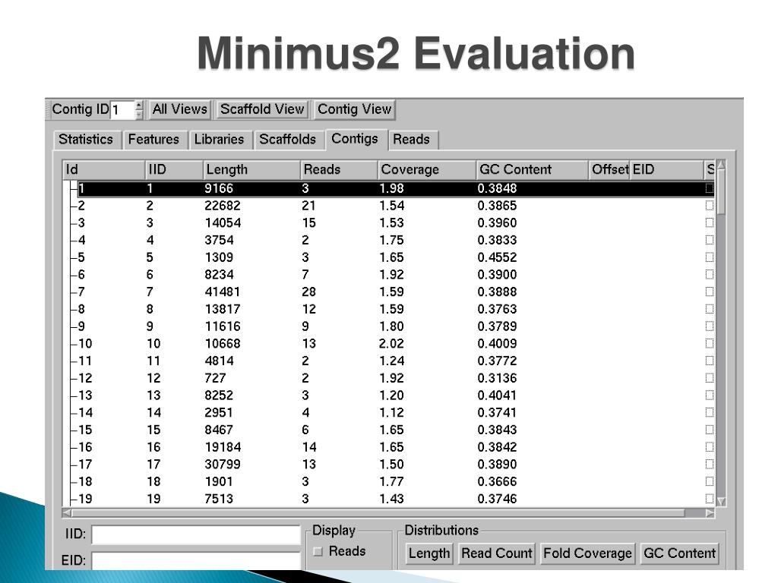Open Contig View

[x=354, y=109]
